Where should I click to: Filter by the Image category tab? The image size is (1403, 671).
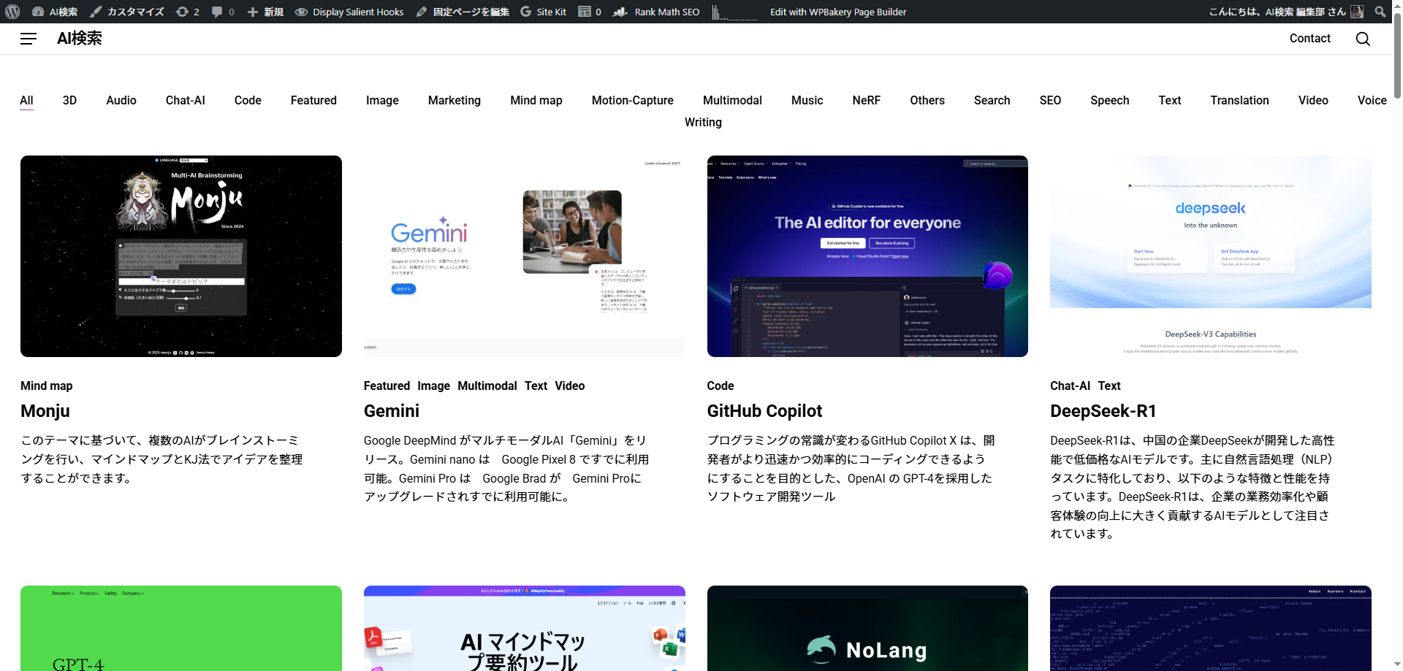click(382, 100)
